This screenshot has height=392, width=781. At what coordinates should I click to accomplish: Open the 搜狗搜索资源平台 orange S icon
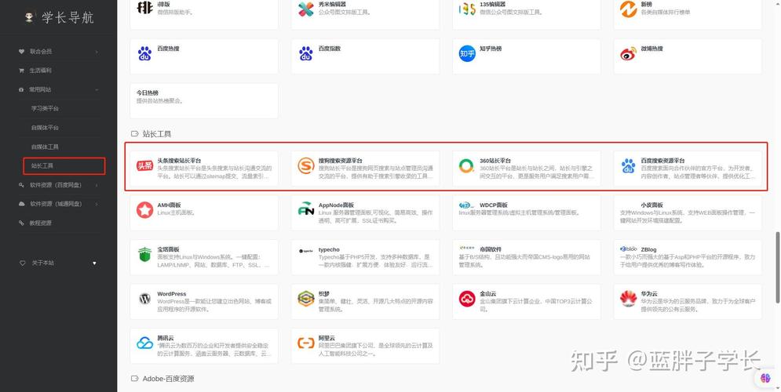click(x=306, y=166)
